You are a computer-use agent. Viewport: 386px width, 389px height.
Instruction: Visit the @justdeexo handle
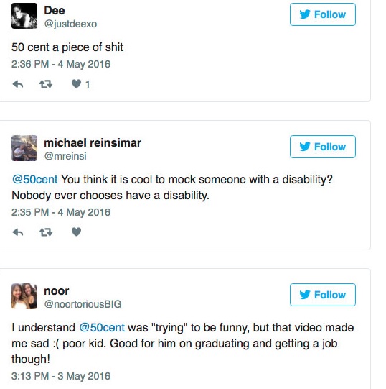pyautogui.click(x=70, y=24)
